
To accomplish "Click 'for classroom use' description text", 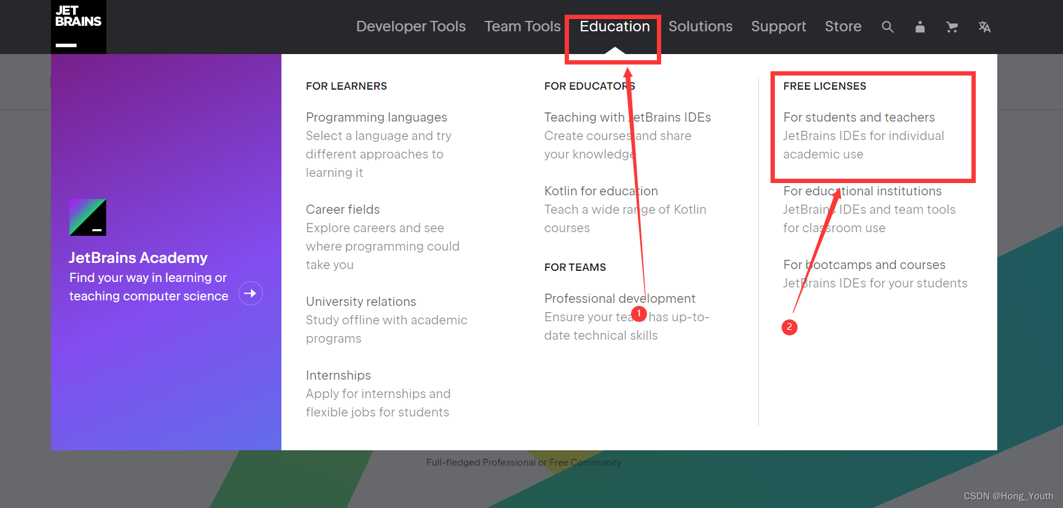I will 834,228.
